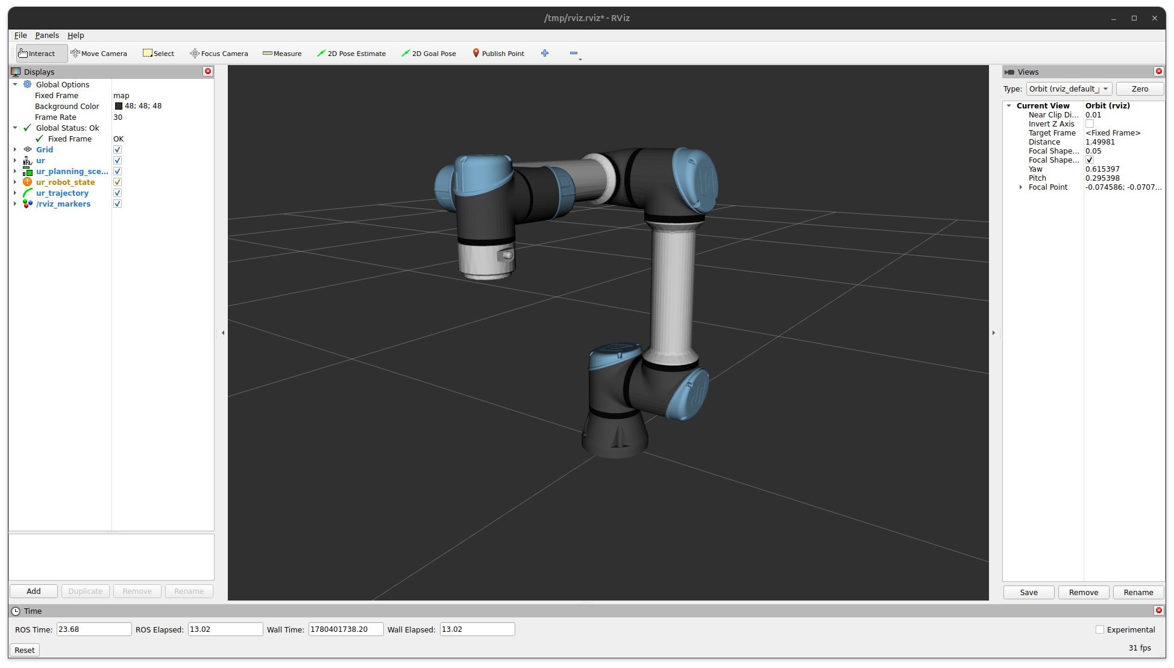
Task: Collapse the Global Options tree node
Action: click(x=15, y=84)
